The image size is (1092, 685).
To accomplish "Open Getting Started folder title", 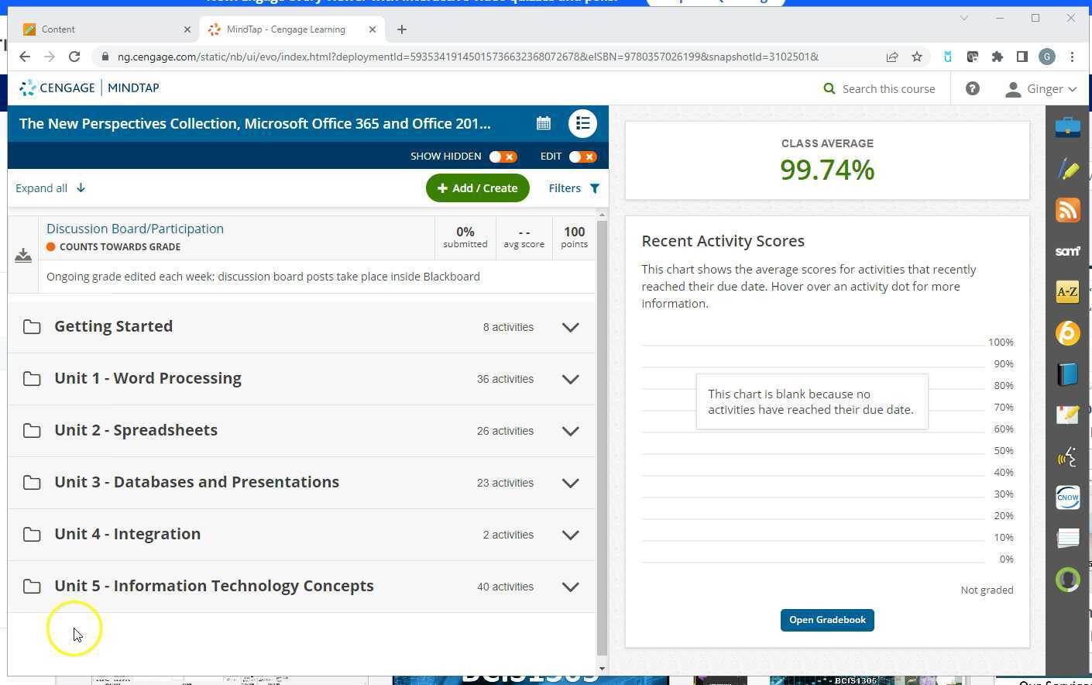I will (114, 326).
